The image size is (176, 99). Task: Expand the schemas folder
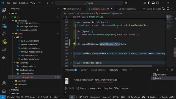click(14, 63)
